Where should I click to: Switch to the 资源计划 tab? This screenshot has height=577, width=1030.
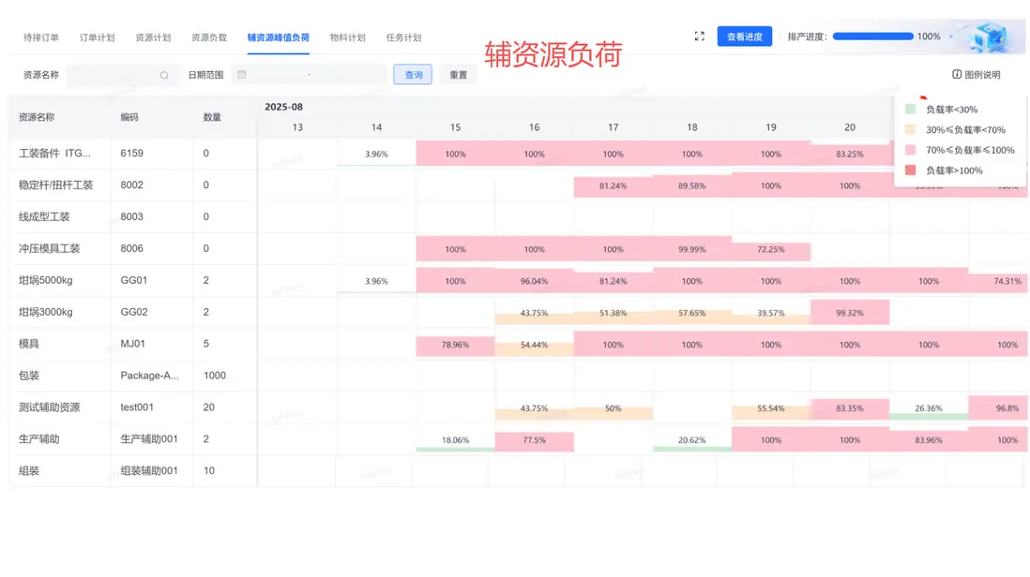point(153,37)
